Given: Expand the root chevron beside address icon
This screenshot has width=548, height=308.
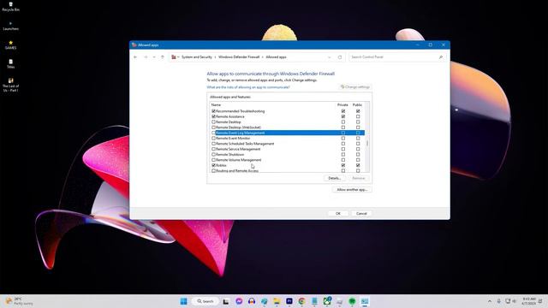Looking at the screenshot, I should pyautogui.click(x=178, y=57).
